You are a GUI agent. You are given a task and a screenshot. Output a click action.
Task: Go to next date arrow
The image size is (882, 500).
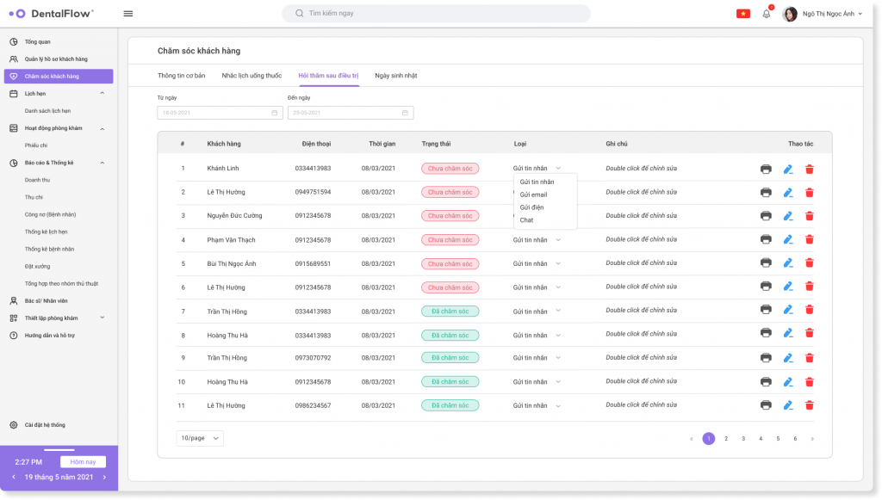104,477
